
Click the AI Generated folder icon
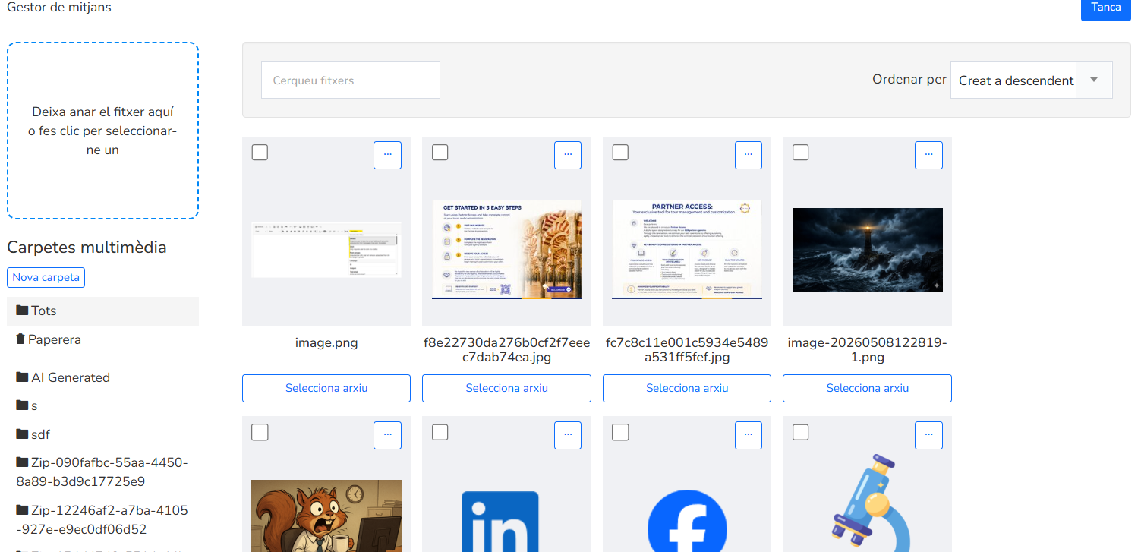pos(22,377)
